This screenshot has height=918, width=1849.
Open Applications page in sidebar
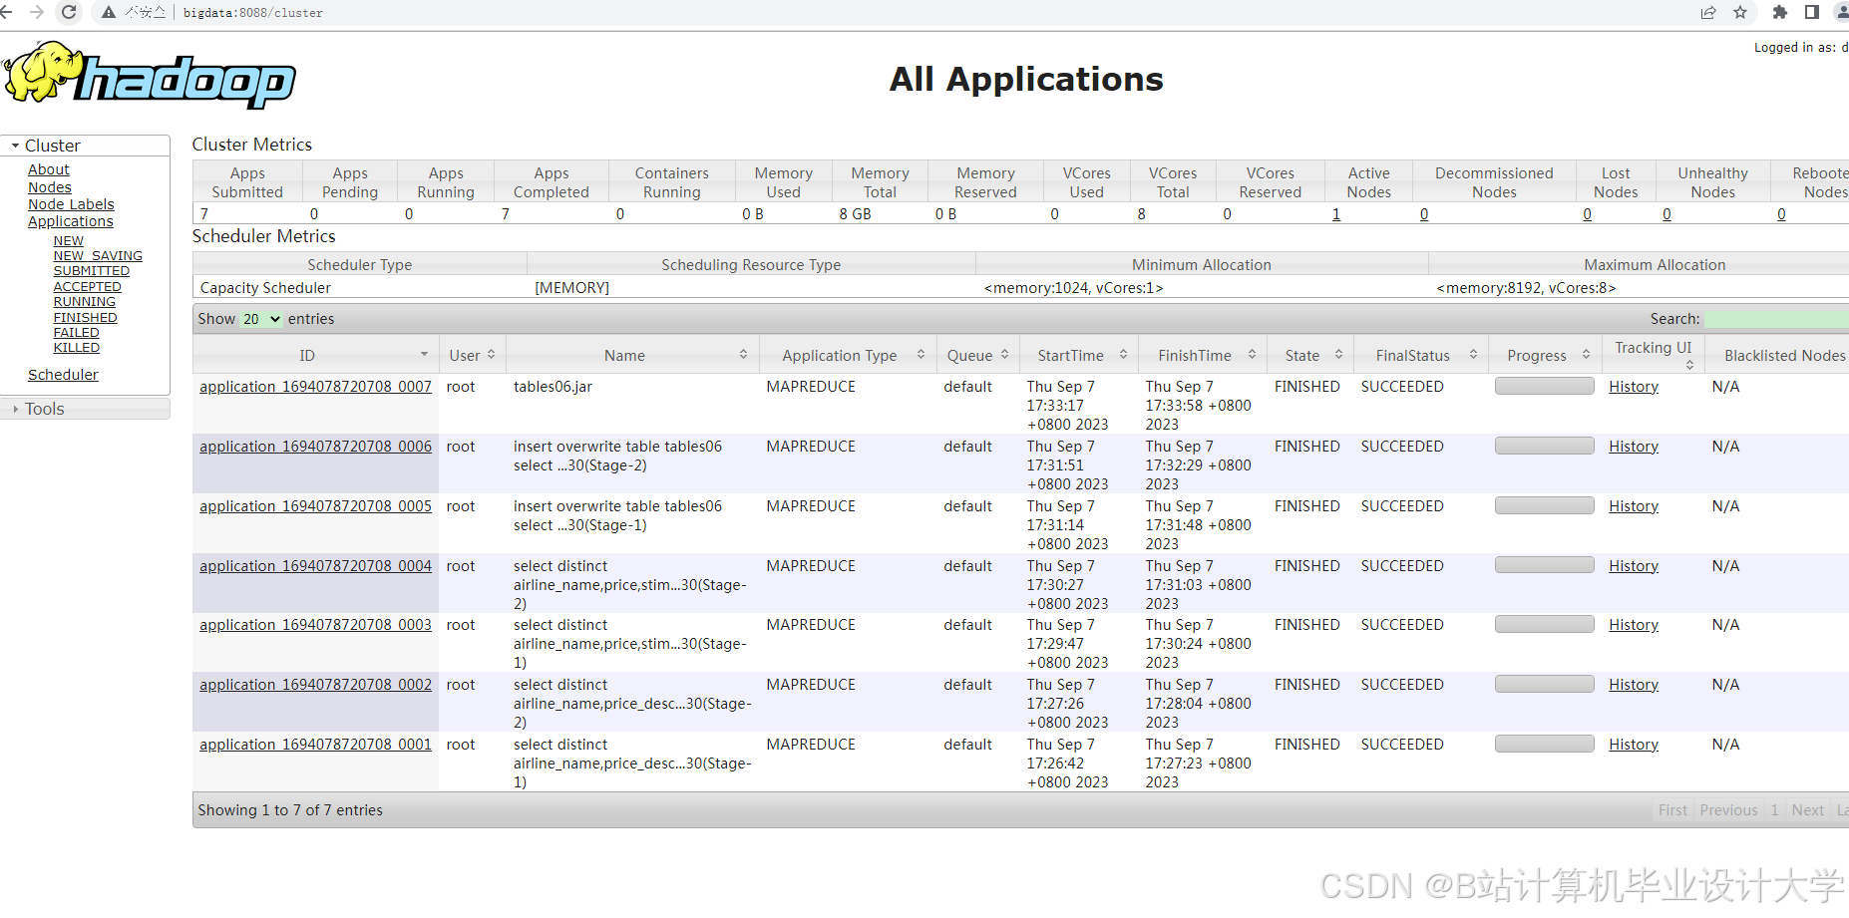[71, 221]
